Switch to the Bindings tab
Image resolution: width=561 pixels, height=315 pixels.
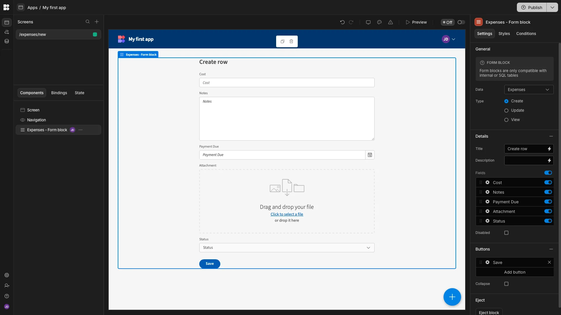[x=59, y=93]
